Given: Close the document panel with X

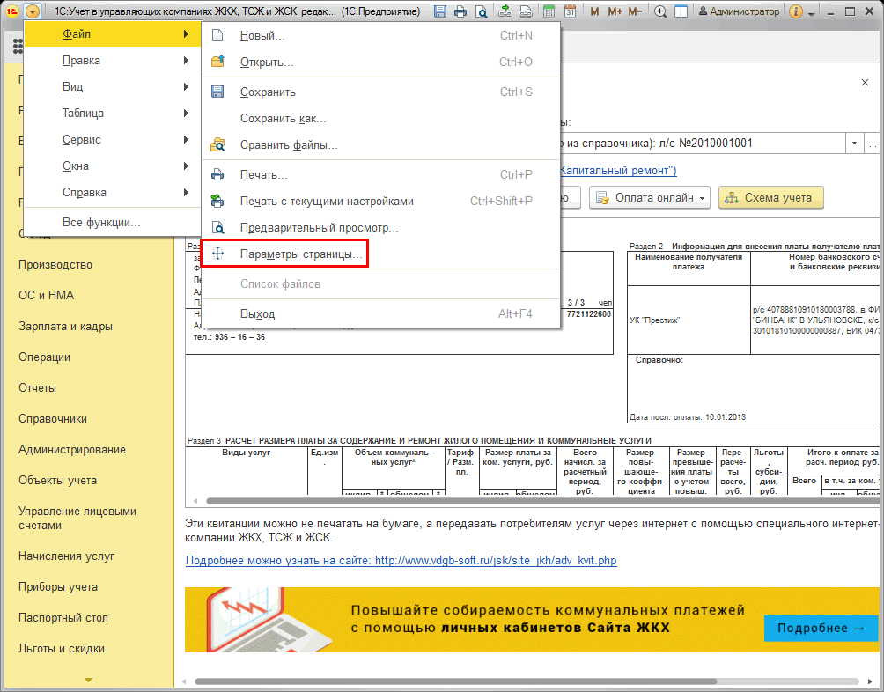Looking at the screenshot, I should pos(865,82).
